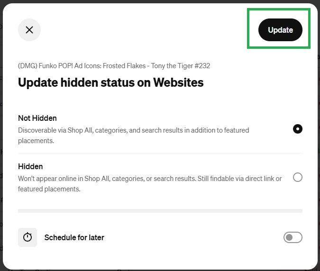320x271 pixels.
Task: Select the Hidden radio button
Action: (298, 177)
